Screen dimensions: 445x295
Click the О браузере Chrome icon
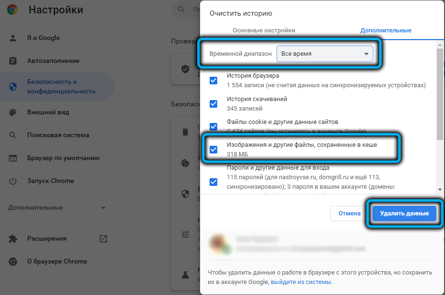click(13, 262)
